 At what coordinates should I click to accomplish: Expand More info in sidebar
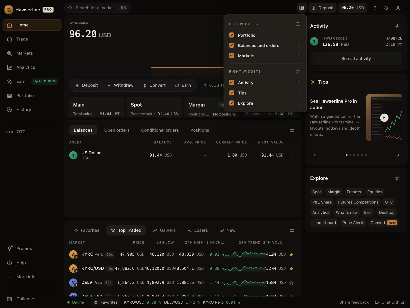pyautogui.click(x=32, y=277)
